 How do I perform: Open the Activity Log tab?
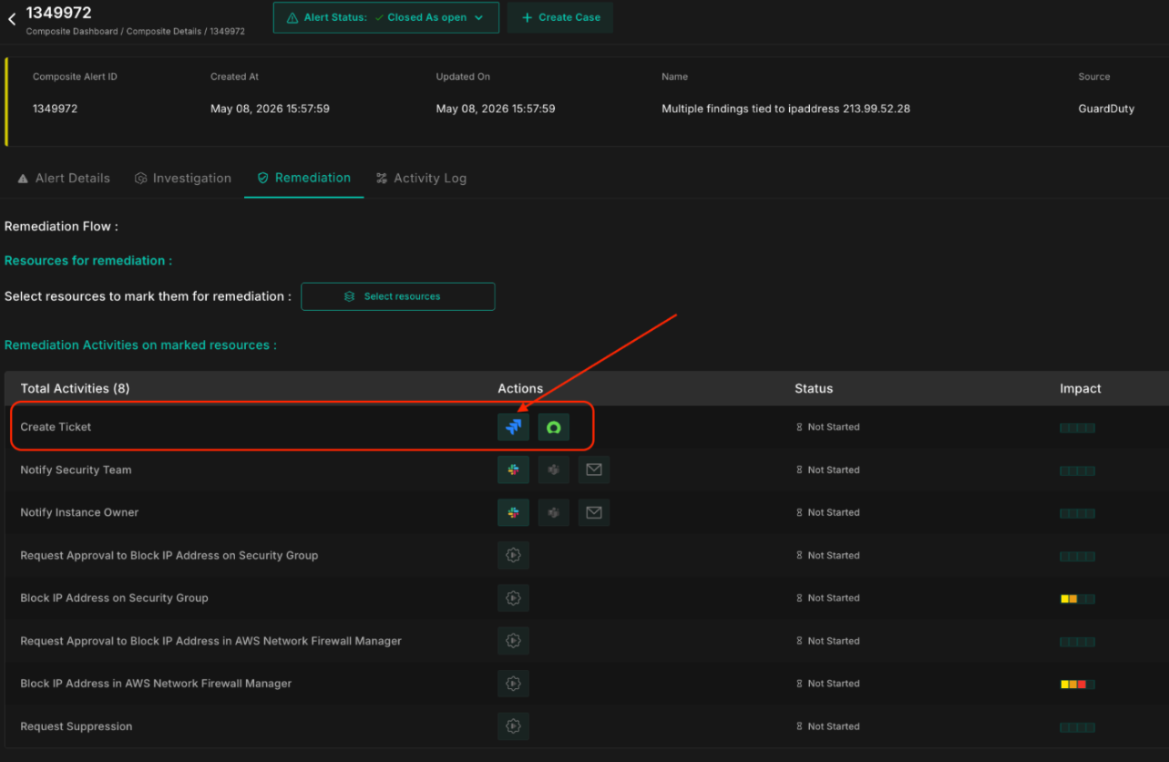pyautogui.click(x=421, y=178)
